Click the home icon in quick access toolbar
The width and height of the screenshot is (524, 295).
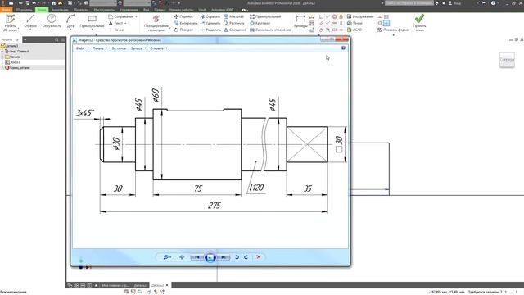[53, 3]
